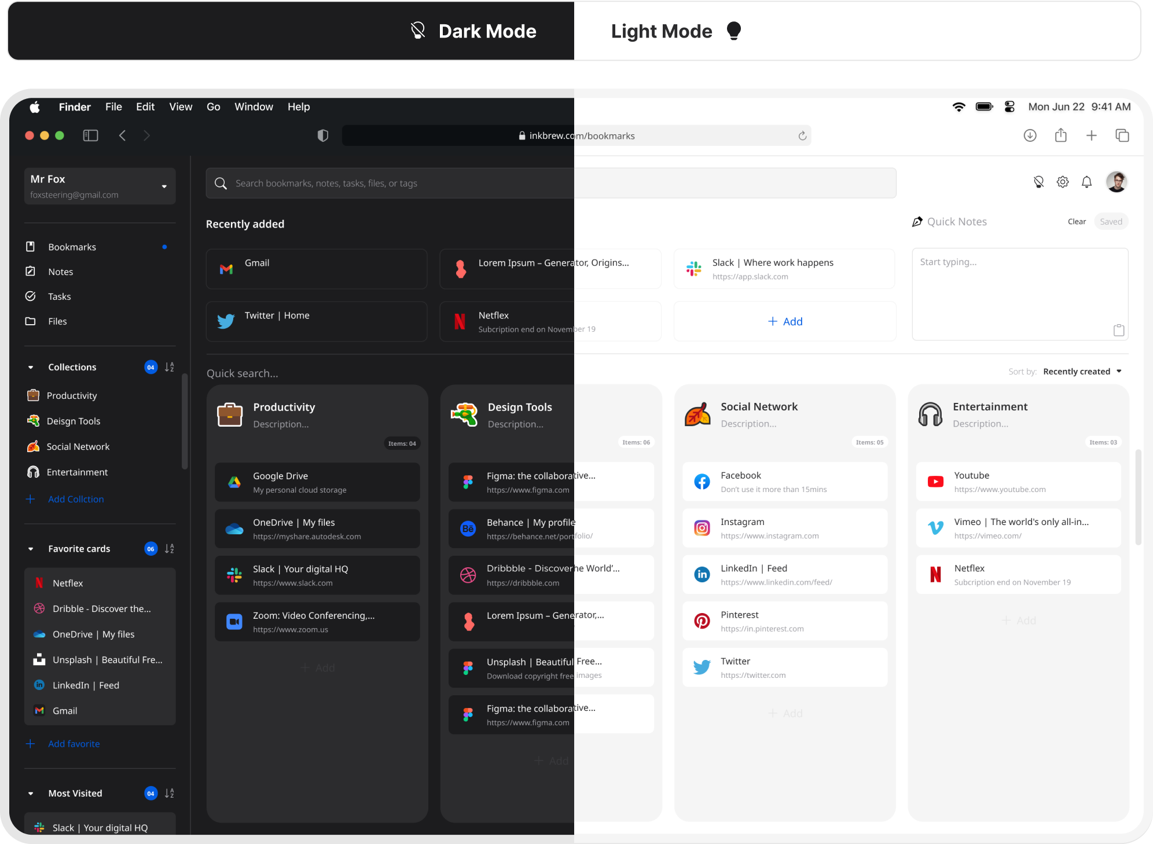Image resolution: width=1153 pixels, height=844 pixels.
Task: Toggle the sidebar panel icon in browser toolbar
Action: (x=90, y=135)
